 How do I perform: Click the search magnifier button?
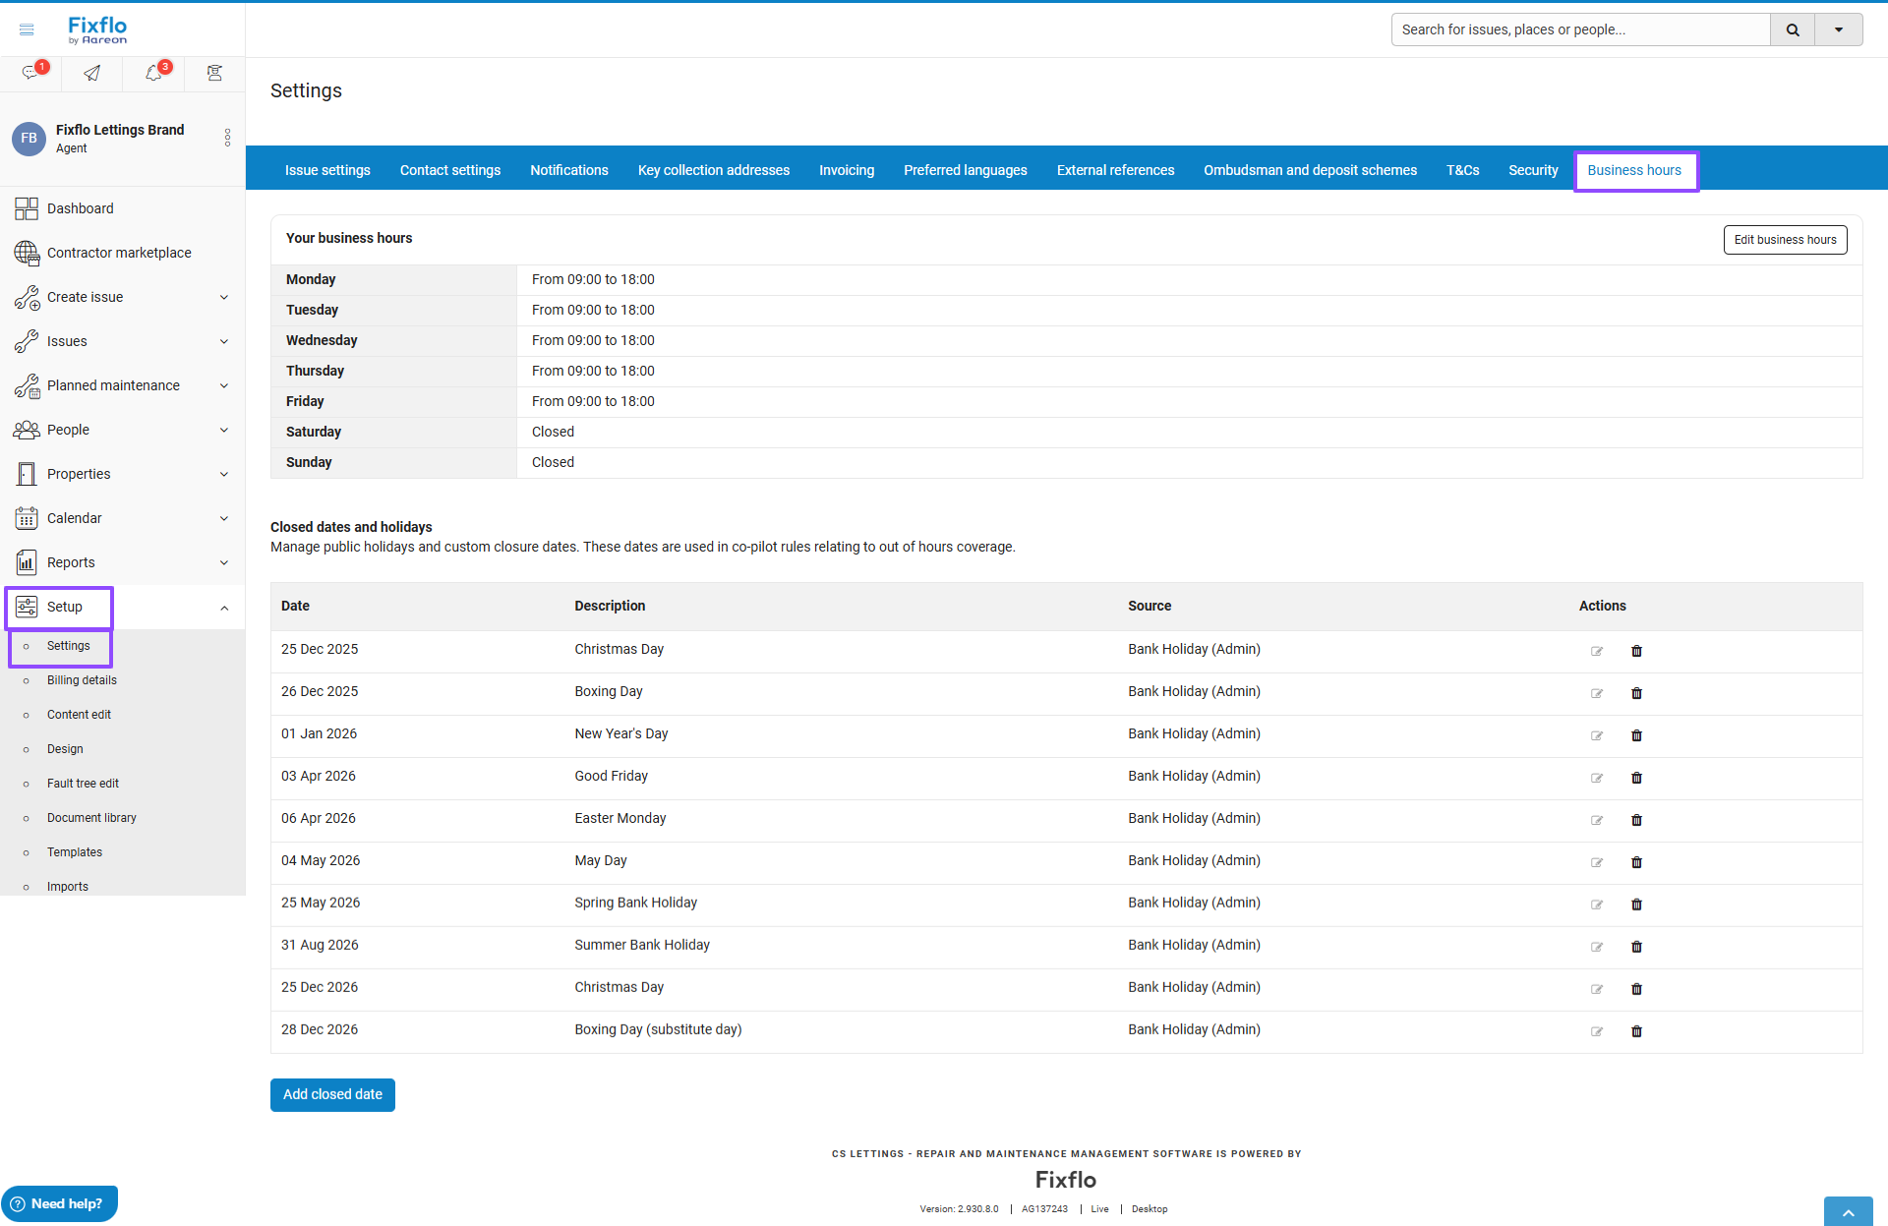1793,29
